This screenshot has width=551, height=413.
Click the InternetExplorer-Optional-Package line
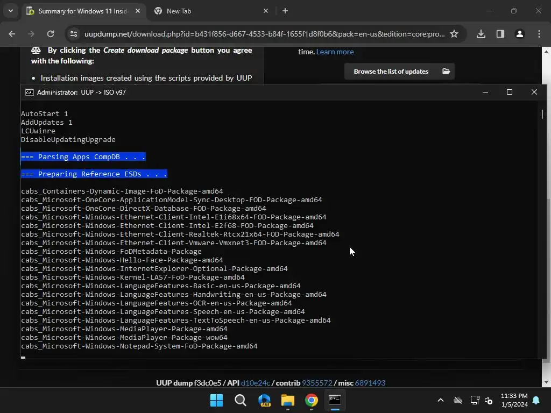154,269
